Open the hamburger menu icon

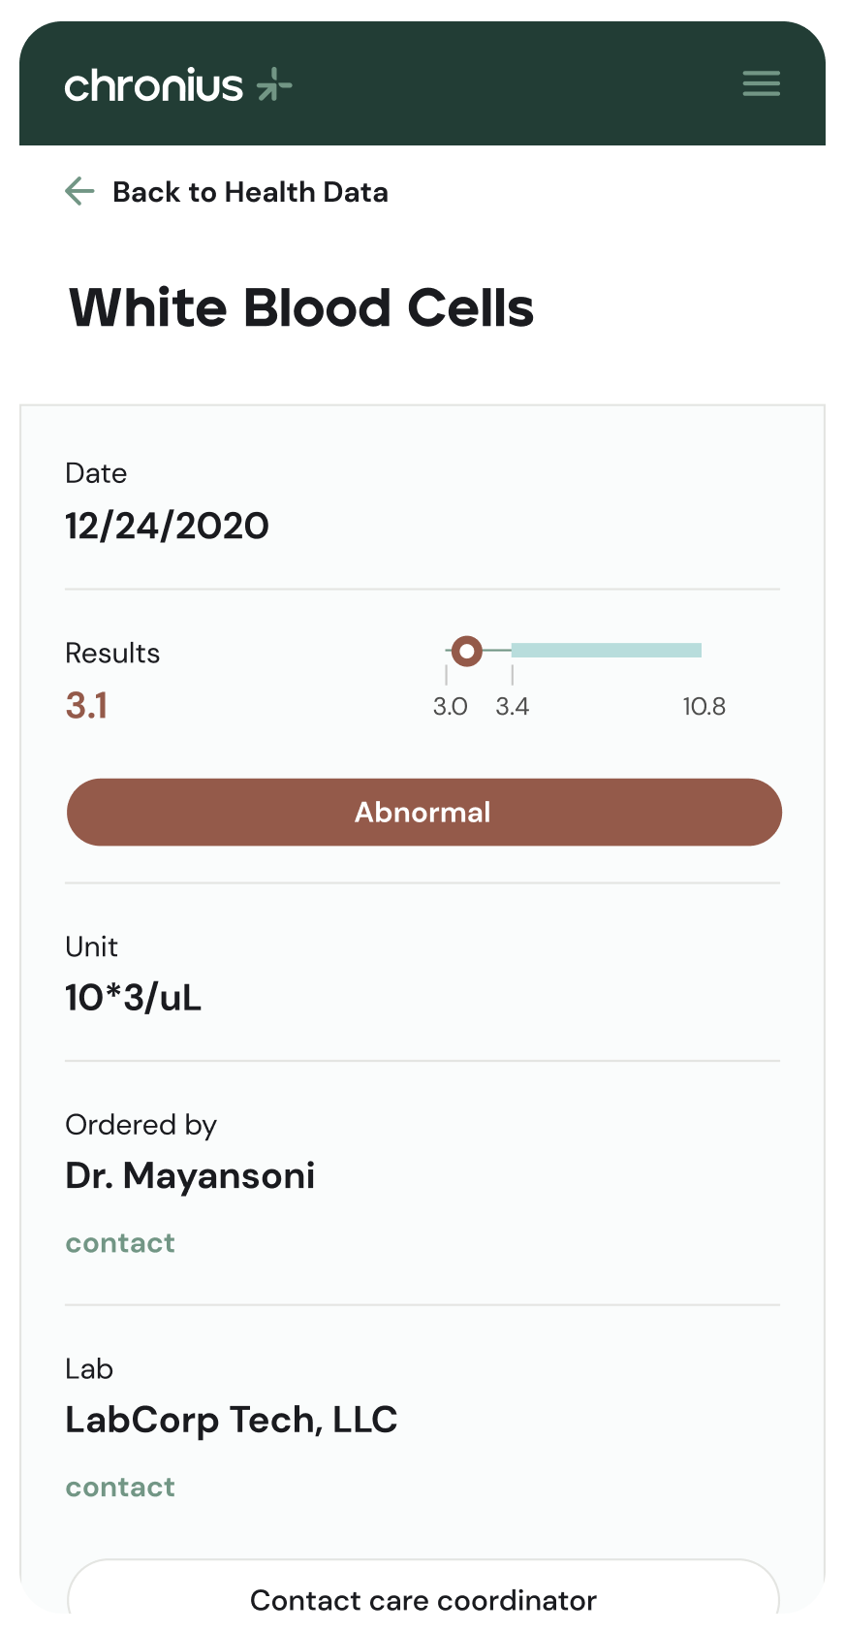[761, 83]
